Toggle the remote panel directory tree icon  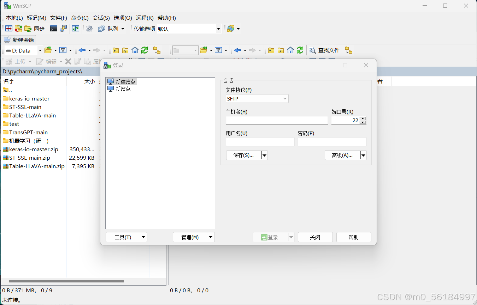349,50
